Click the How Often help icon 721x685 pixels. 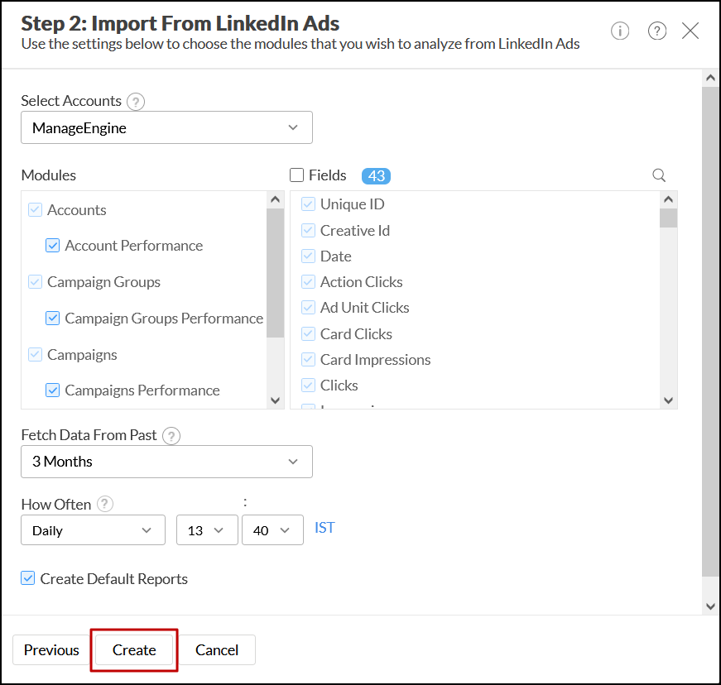pyautogui.click(x=105, y=504)
